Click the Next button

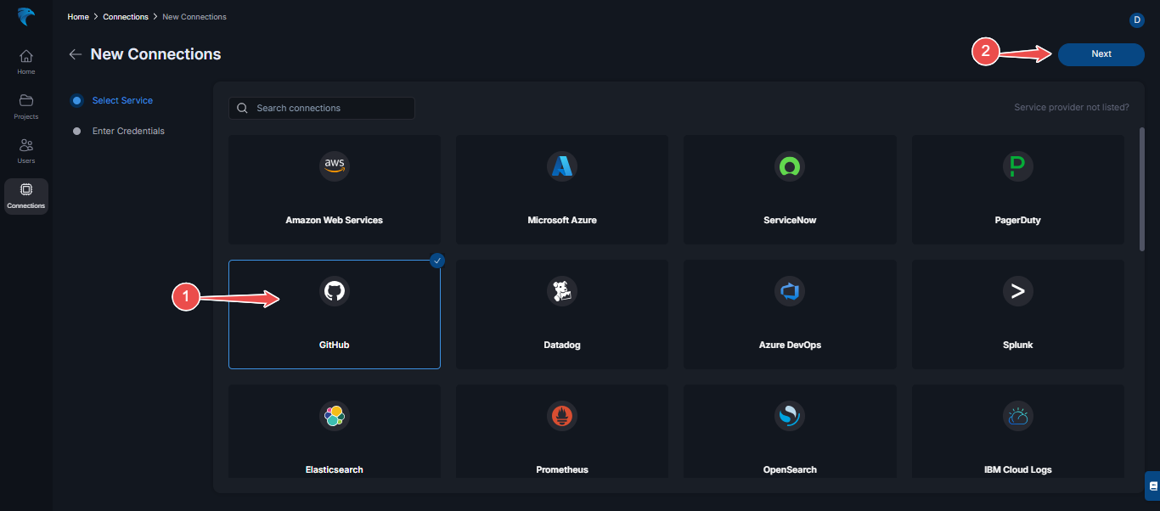pos(1101,53)
